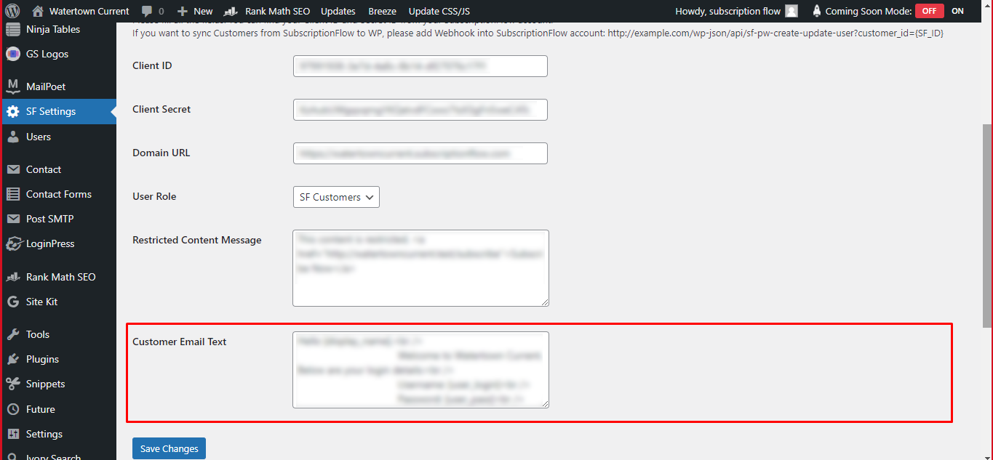Open Howdy, subscription flow account menu
Screen dimensions: 993x460
pos(735,11)
